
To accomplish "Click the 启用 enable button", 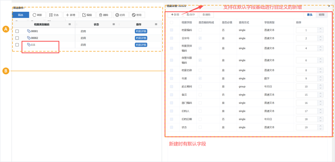I will [120, 15].
